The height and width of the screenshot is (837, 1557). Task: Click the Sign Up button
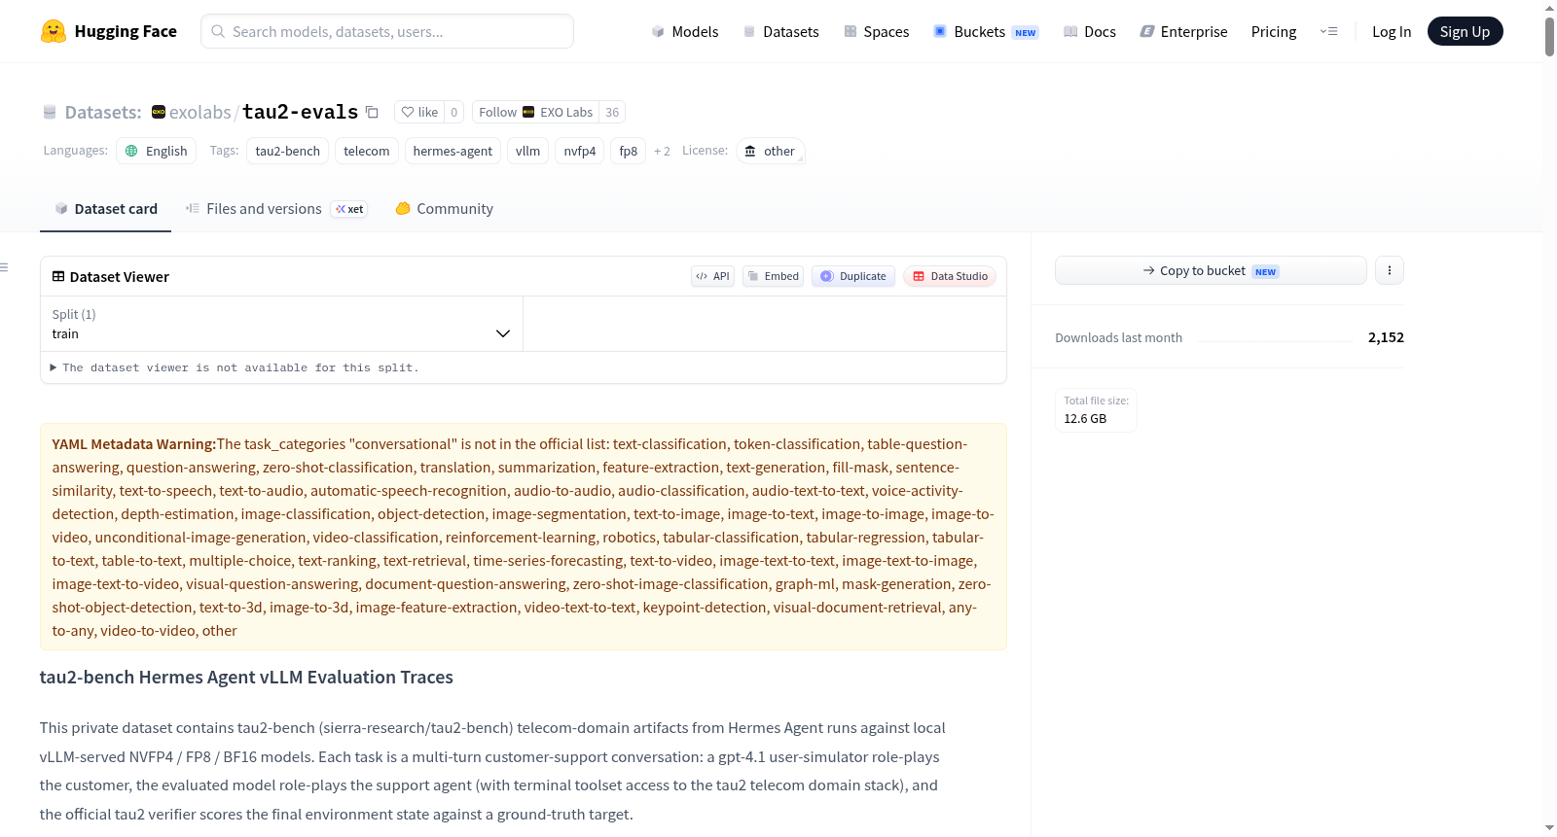click(x=1465, y=31)
